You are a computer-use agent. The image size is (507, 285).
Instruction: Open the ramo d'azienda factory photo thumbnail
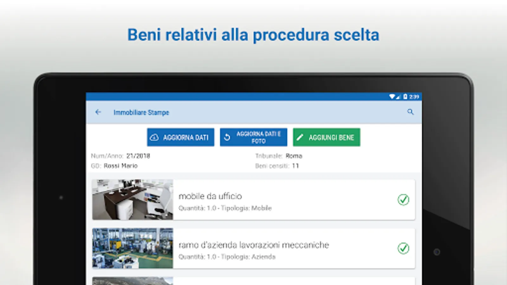133,248
